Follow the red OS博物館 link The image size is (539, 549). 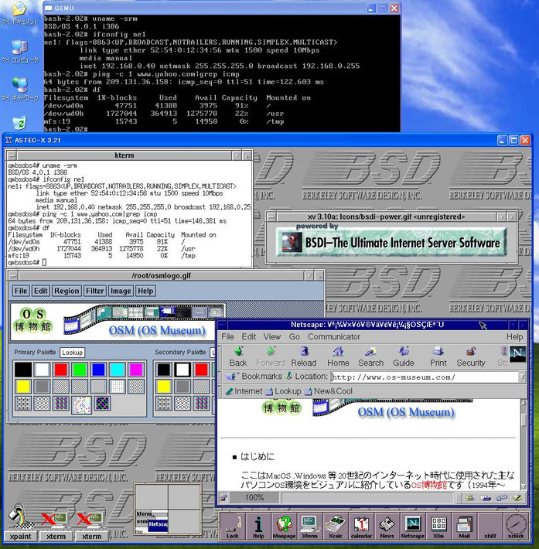428,485
